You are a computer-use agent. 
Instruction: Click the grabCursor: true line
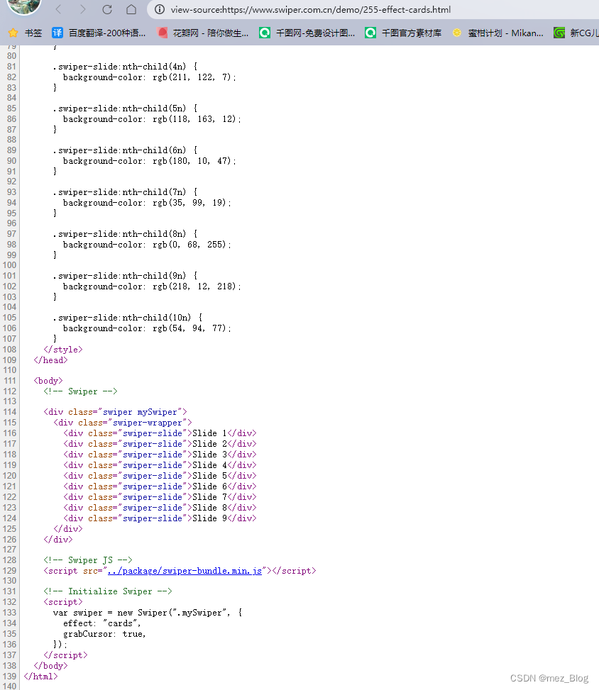click(x=104, y=634)
